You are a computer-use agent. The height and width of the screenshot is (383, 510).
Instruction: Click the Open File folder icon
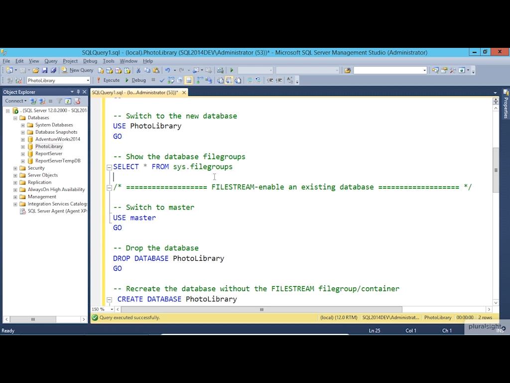36,70
